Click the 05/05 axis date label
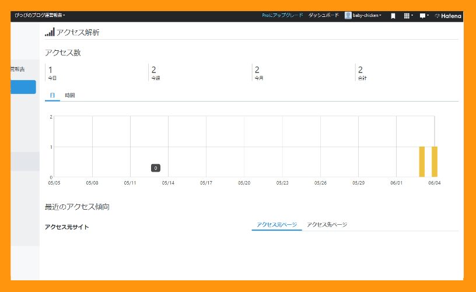476x292 pixels. click(x=54, y=183)
